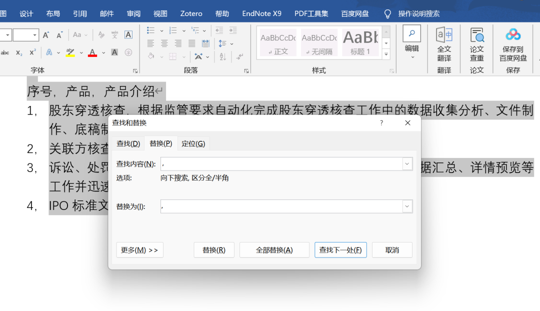Image resolution: width=540 pixels, height=311 pixels.
Task: Increase the font size with grow font icon
Action: 46,35
